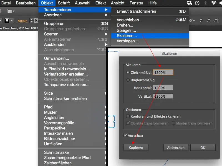Open the Wi-Fi status menu
222x166 pixels.
pyautogui.click(x=214, y=3)
